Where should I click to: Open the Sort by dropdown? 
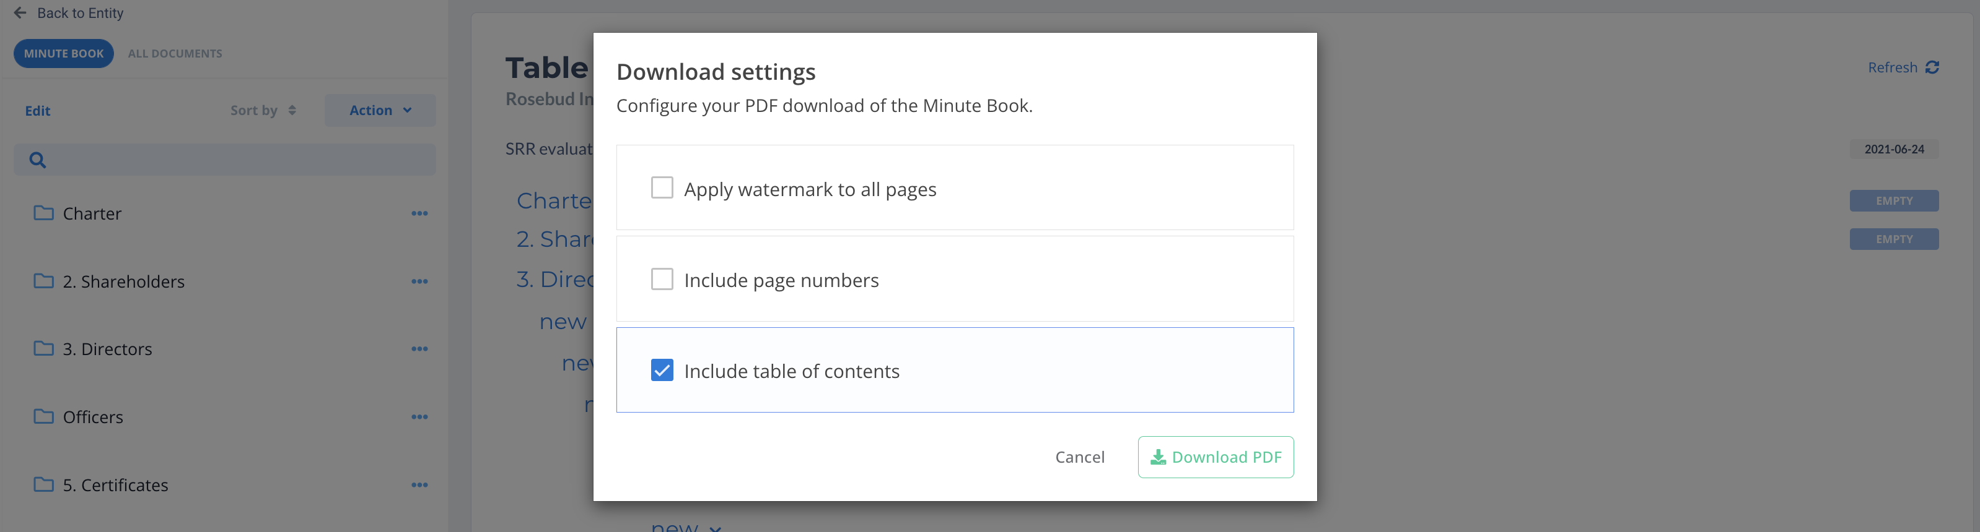coord(263,111)
